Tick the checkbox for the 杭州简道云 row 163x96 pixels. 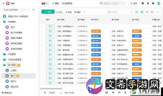coord(43,36)
